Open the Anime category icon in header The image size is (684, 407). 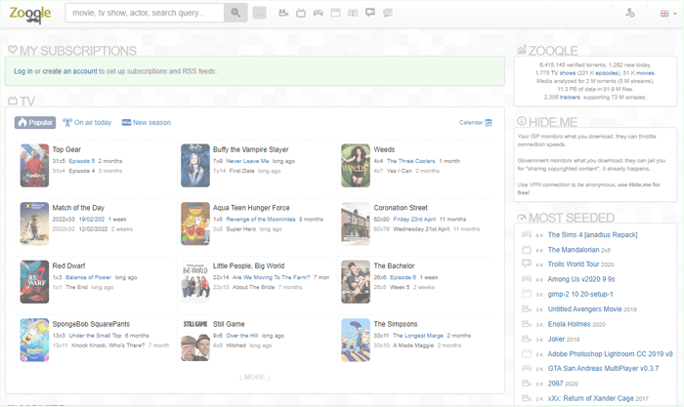(x=370, y=13)
